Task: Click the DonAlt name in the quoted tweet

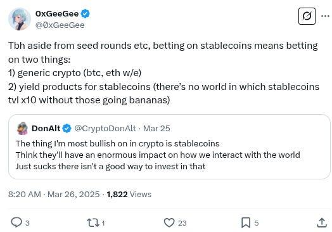Action: (x=46, y=129)
